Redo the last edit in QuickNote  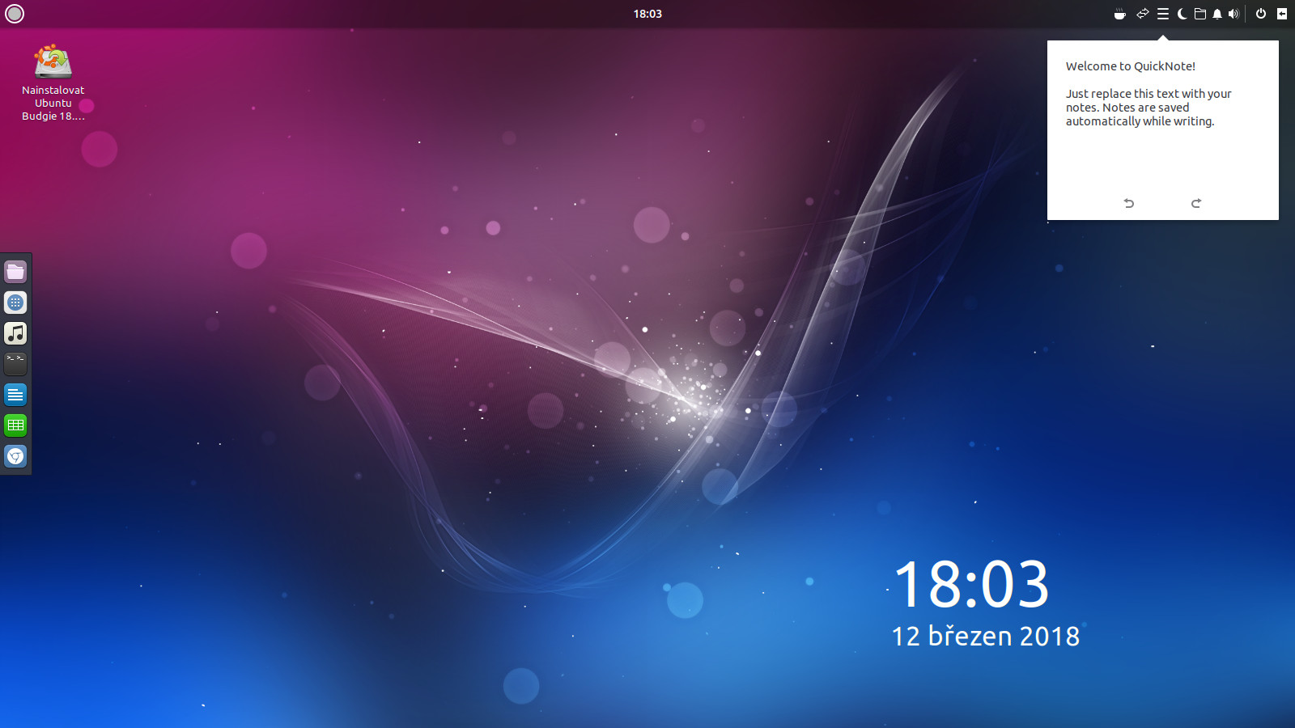pyautogui.click(x=1196, y=203)
